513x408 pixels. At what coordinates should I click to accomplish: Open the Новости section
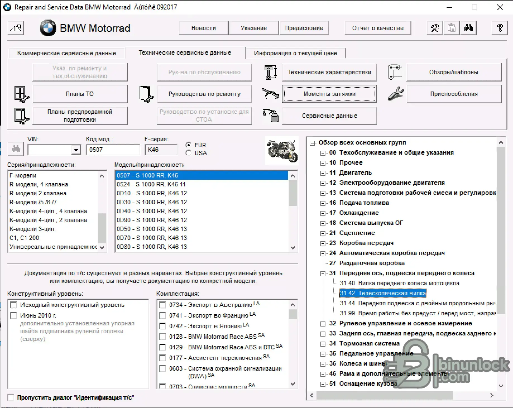(x=204, y=28)
